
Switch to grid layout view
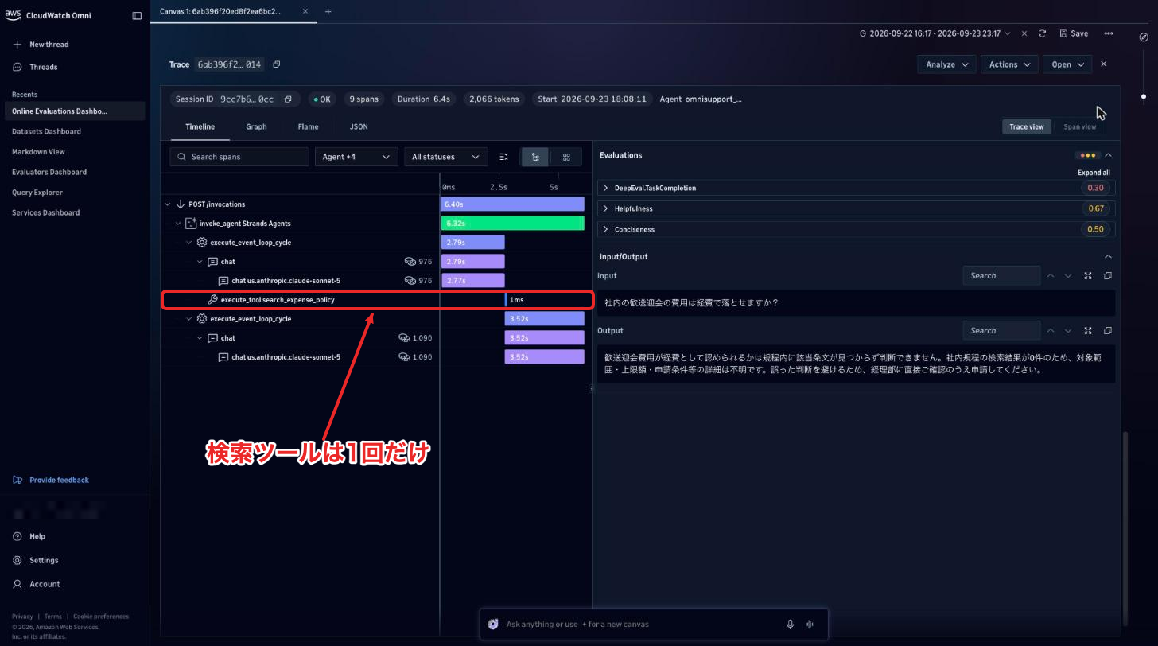coord(566,157)
